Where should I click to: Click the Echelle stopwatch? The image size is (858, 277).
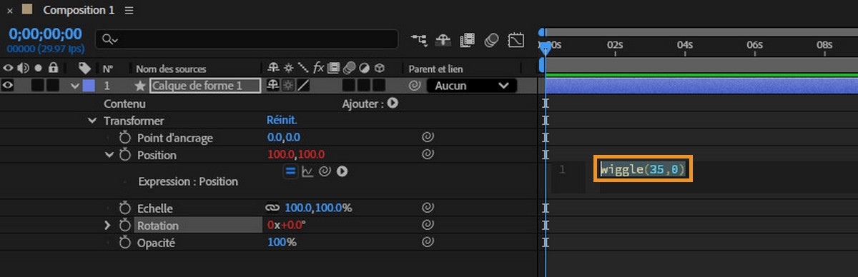pos(126,208)
